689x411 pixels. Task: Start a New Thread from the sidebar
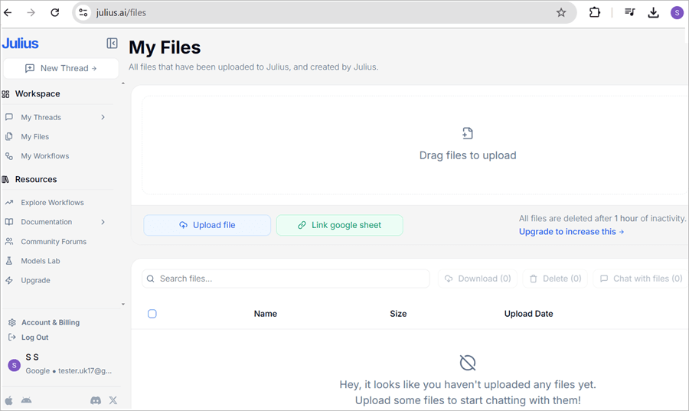60,68
